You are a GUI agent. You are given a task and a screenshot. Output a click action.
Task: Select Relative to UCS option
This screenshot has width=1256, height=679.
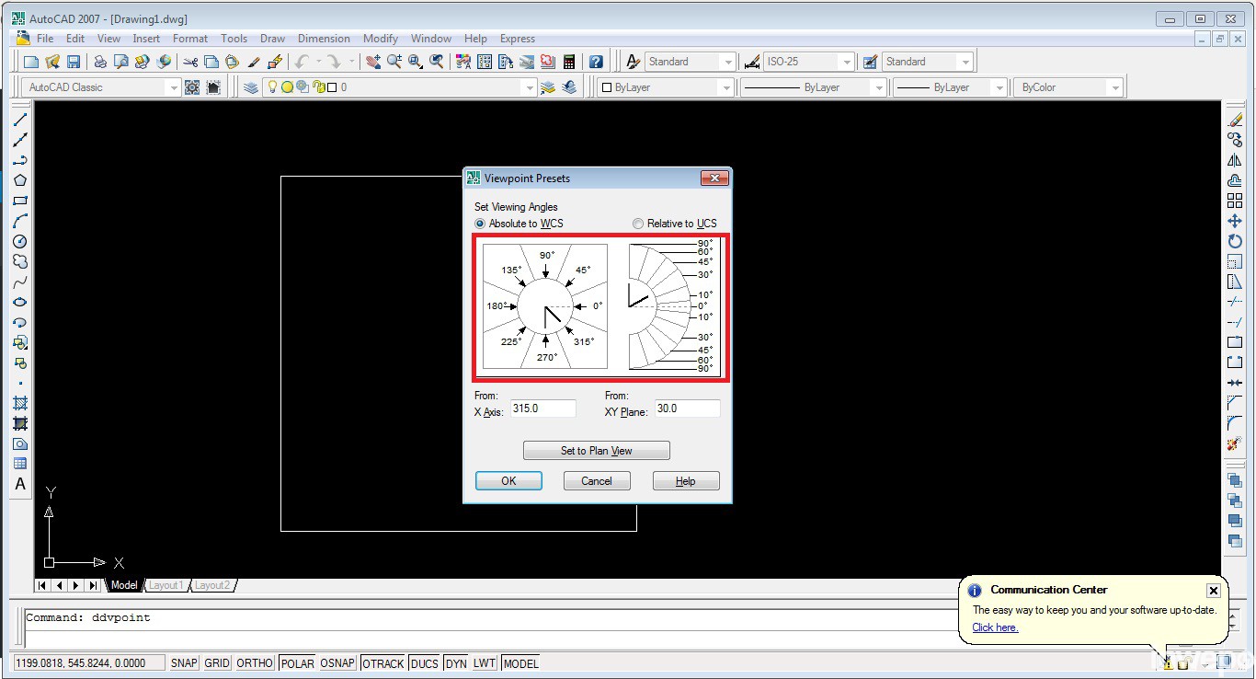pos(638,224)
